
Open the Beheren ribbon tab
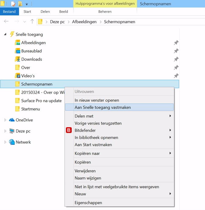(x=105, y=12)
